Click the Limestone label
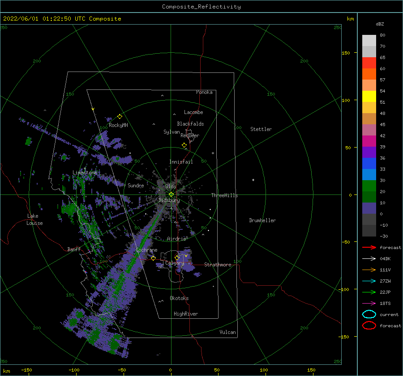 click(85, 173)
